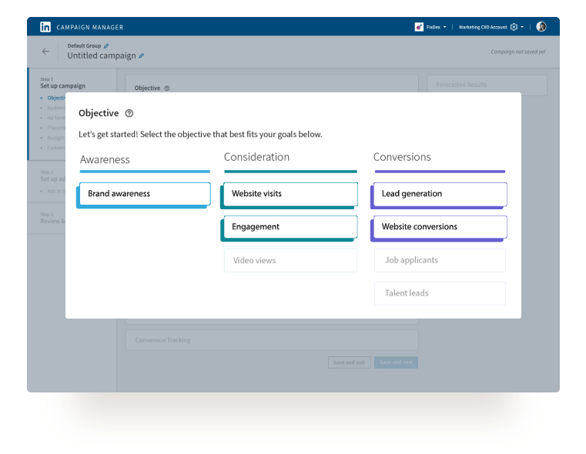The height and width of the screenshot is (454, 586).
Task: Open the Objective help question icon
Action: pos(129,113)
